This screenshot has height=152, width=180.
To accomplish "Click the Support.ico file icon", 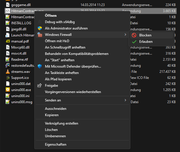I will click(x=8, y=78).
